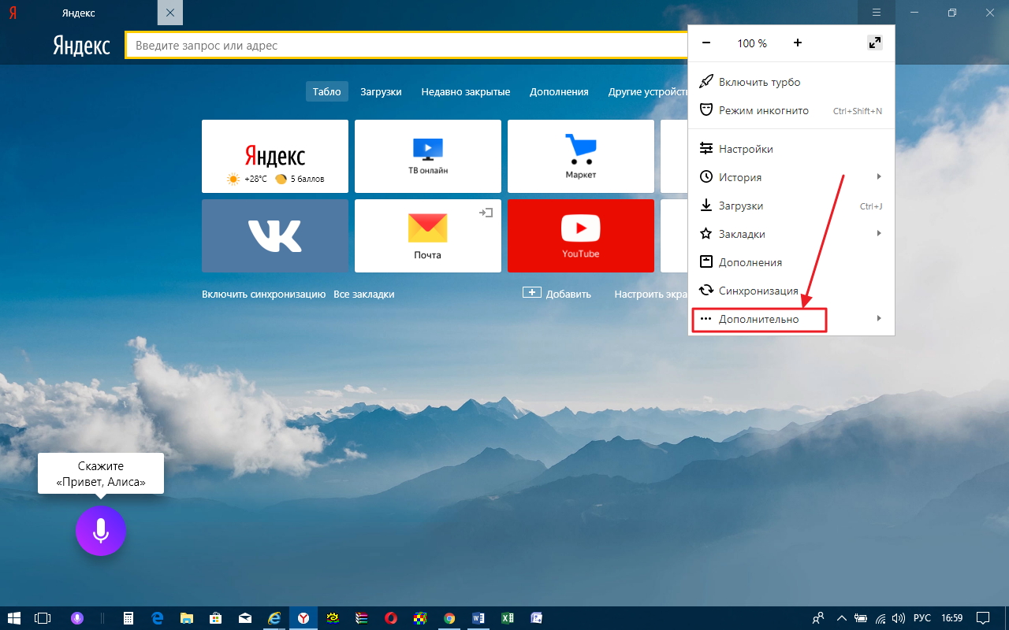Viewport: 1009px width, 630px height.
Task: Open 'Другие устройства' tab
Action: pos(647,91)
